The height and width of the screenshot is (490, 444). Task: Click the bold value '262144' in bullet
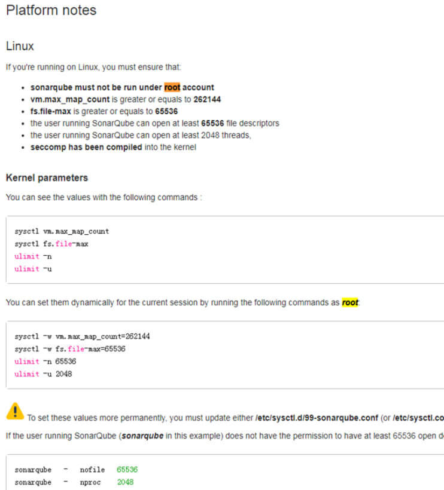207,99
